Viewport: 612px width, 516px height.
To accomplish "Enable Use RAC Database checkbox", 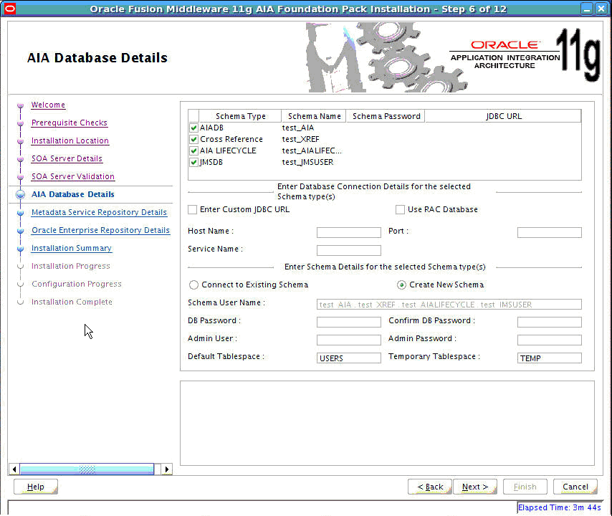I will 400,209.
